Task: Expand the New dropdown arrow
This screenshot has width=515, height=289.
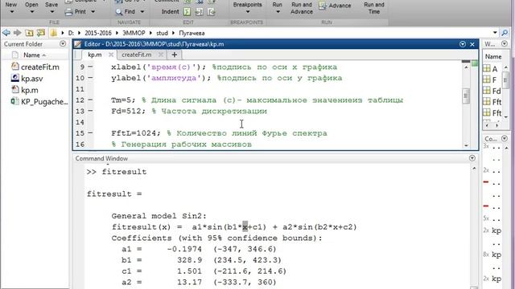Action: pyautogui.click(x=11, y=12)
